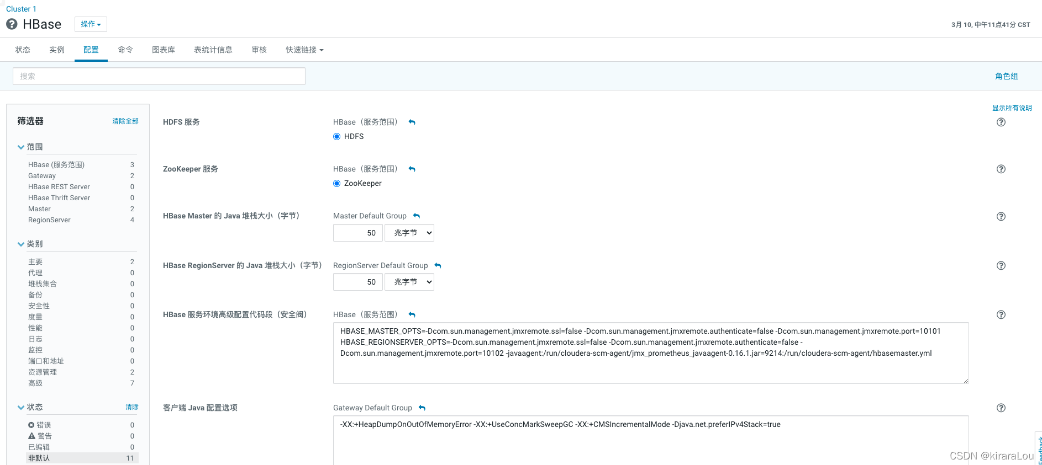Show help for HBase Master Java 堆栈大小
Screen dimensions: 1042x465
pos(1001,216)
